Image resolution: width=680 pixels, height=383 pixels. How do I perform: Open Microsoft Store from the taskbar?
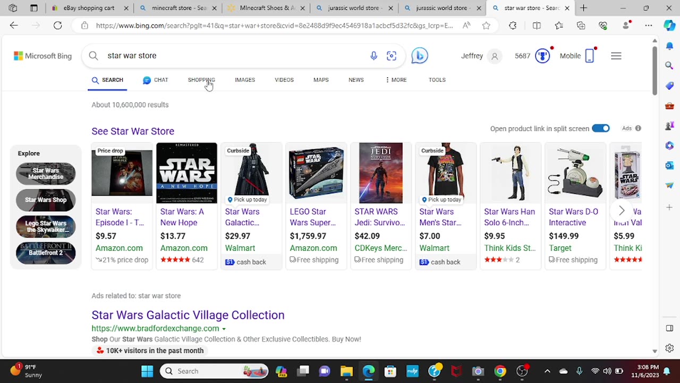(390, 371)
